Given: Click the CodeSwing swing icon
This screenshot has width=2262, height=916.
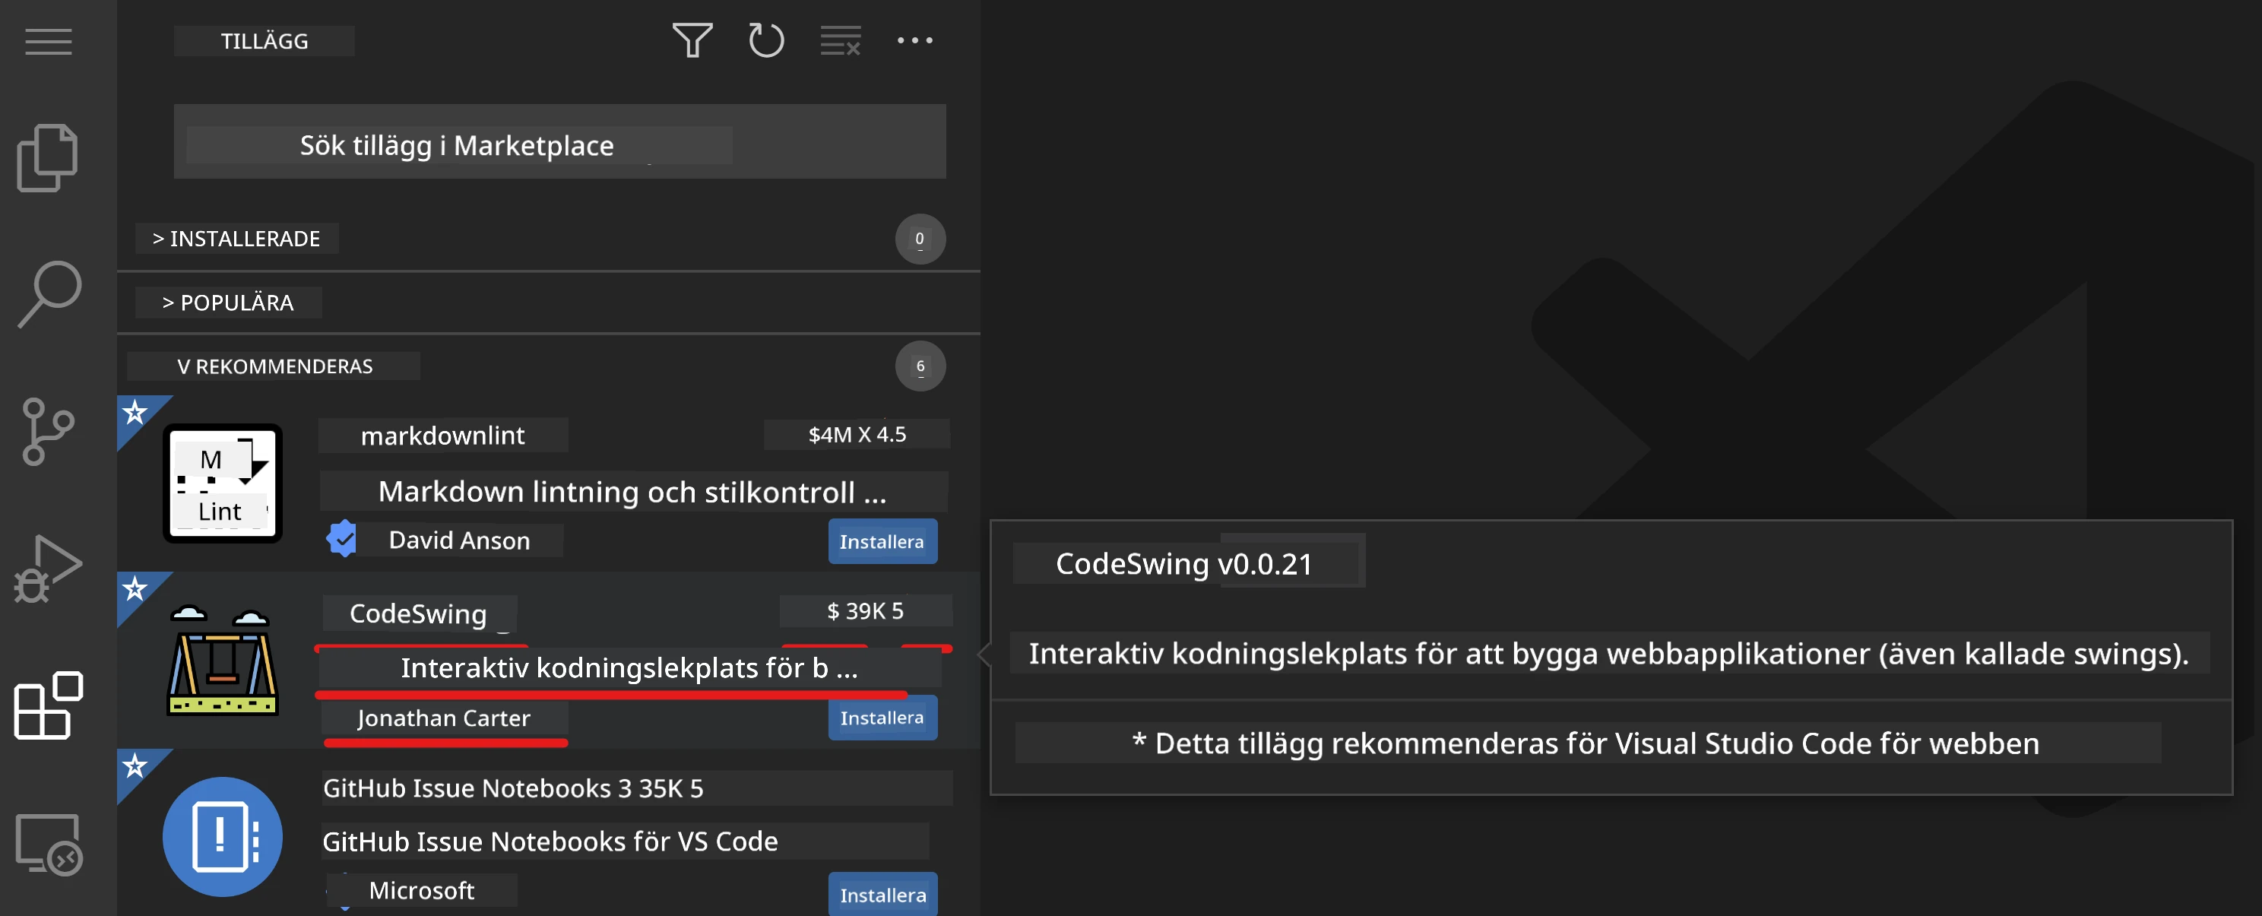Looking at the screenshot, I should point(222,660).
